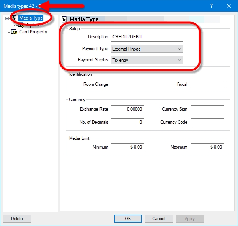Collapse the Media Type tree node

pyautogui.click(x=7, y=18)
